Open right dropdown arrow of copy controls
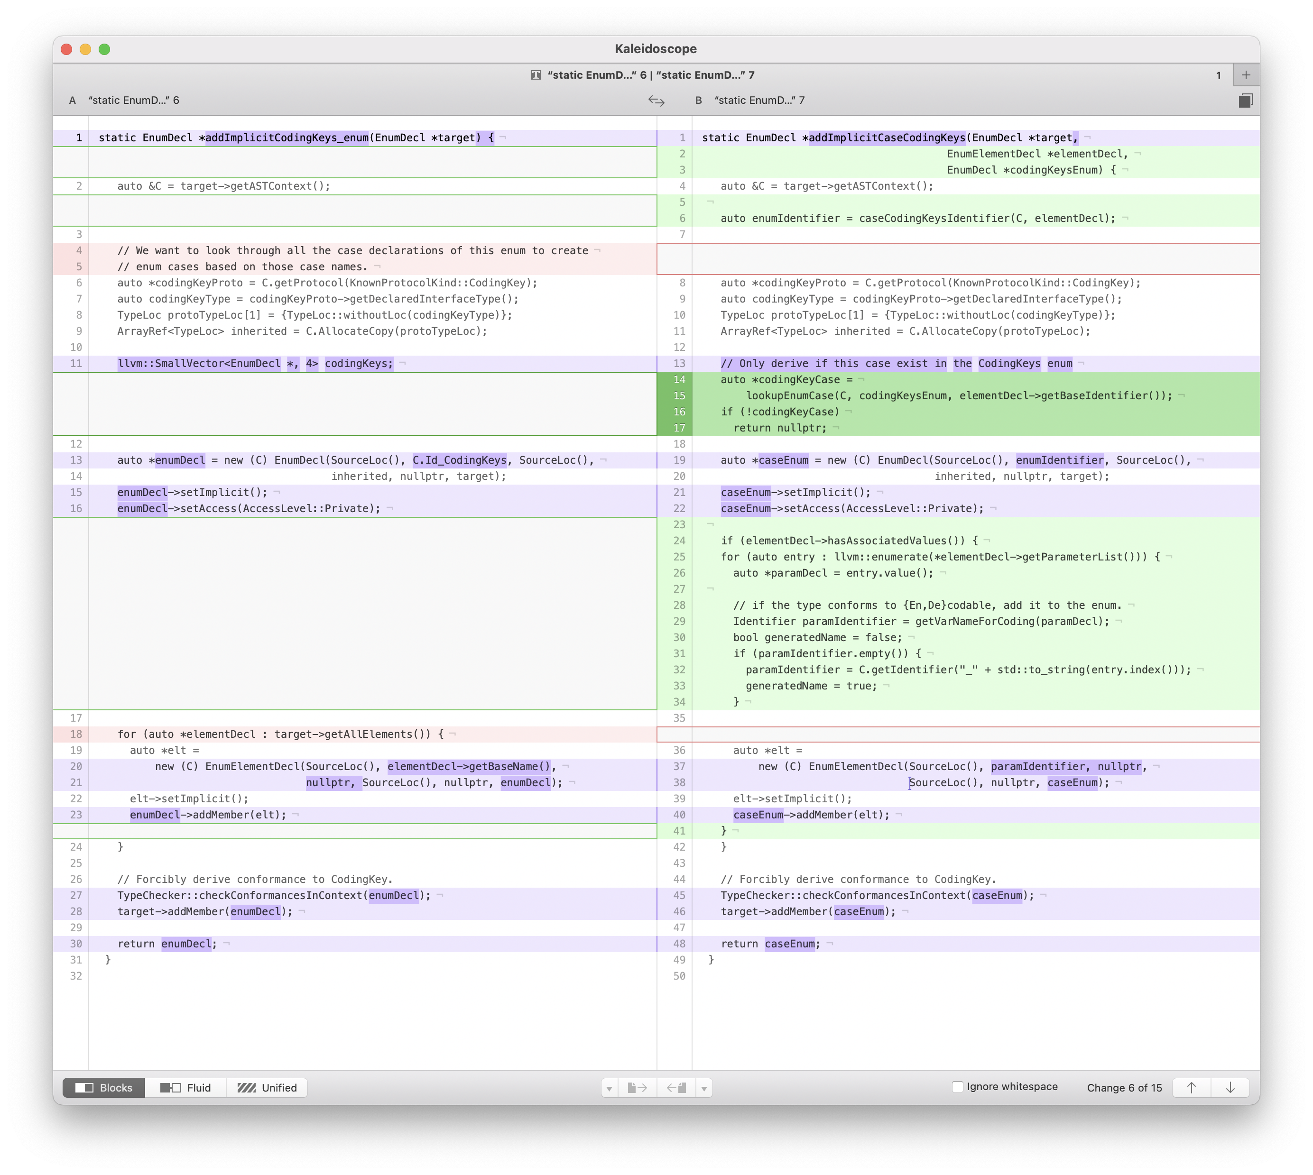Viewport: 1313px width, 1175px height. point(704,1089)
